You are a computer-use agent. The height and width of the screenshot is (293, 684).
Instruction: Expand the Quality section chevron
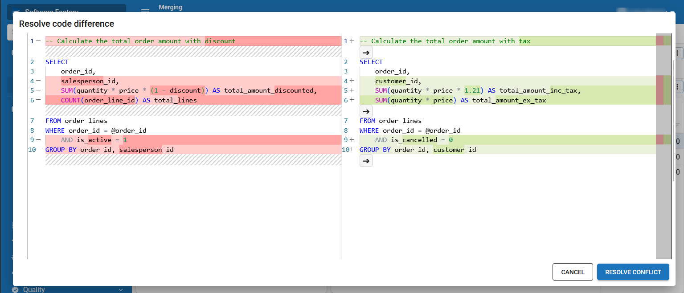(121, 289)
